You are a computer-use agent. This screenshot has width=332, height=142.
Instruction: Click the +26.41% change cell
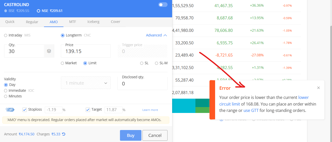click(x=257, y=43)
